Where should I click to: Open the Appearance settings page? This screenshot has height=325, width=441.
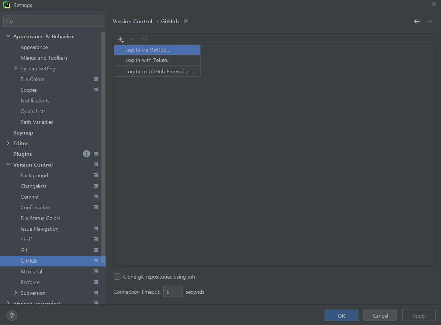34,47
